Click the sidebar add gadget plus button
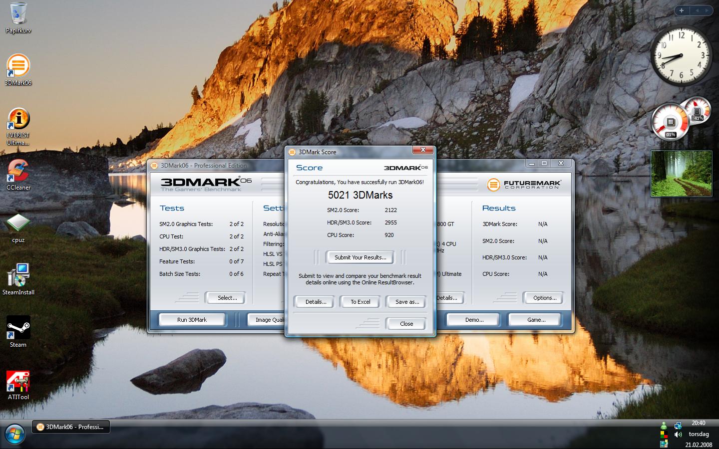This screenshot has width=719, height=449. point(681,10)
